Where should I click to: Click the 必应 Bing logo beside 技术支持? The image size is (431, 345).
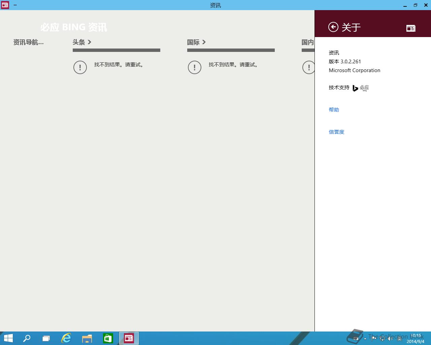[x=361, y=88]
